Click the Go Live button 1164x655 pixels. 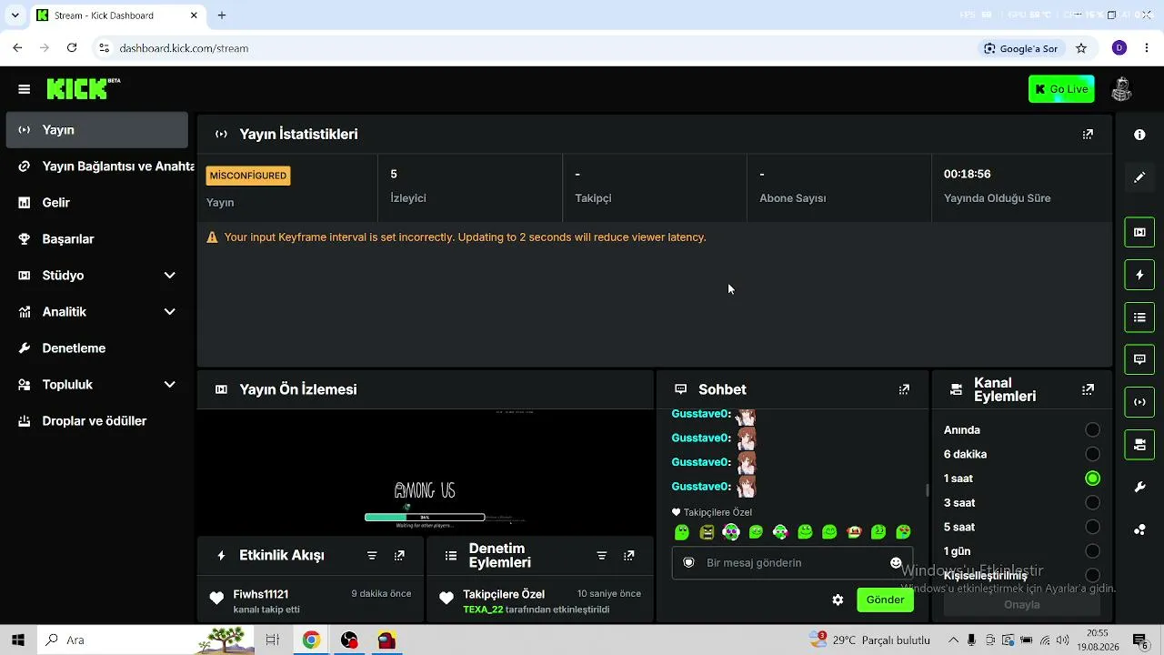point(1061,89)
